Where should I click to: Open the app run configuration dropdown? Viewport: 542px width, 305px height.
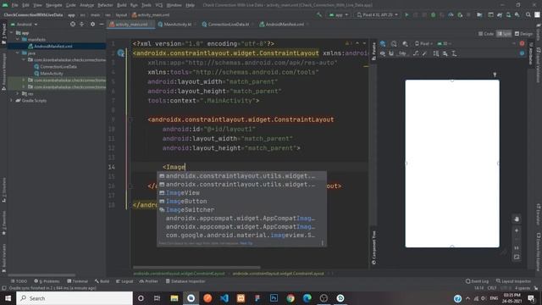339,15
